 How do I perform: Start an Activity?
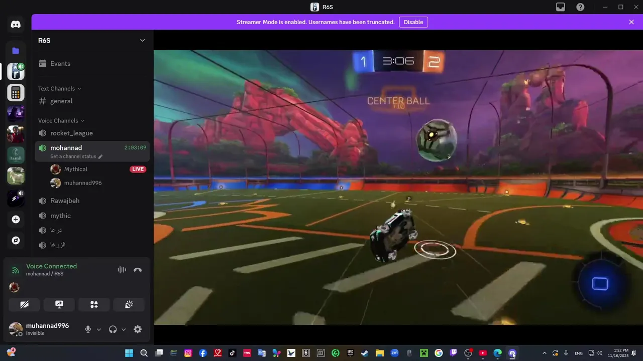(94, 304)
